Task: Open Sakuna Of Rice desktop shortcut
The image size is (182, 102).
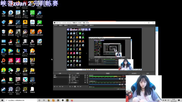Action: tap(25, 33)
